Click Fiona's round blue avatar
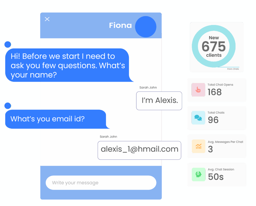Image resolution: width=256 pixels, height=206 pixels. coord(145,27)
